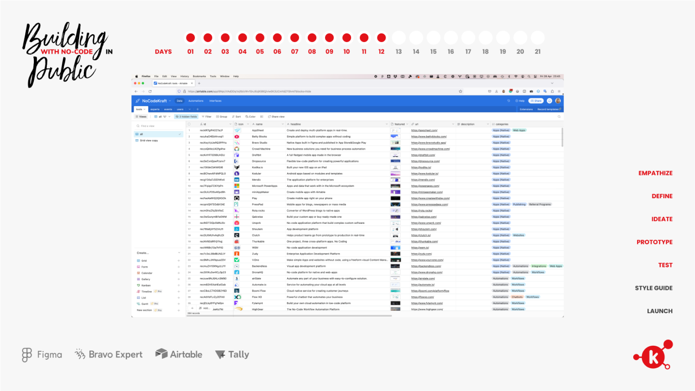This screenshot has width=695, height=391.
Task: Open new browser tab plus button
Action: 199,83
